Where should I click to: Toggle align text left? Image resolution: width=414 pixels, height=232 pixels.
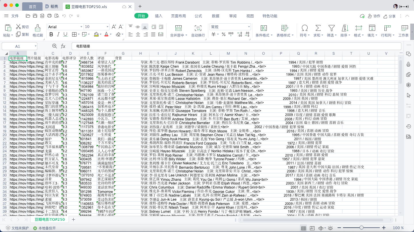[131, 34]
